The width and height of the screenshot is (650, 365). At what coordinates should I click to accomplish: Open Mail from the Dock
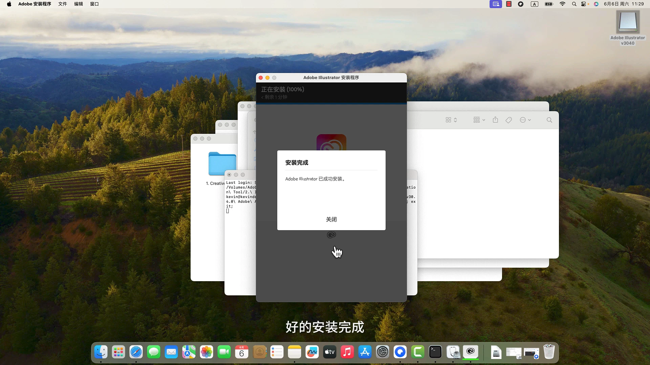click(x=171, y=352)
